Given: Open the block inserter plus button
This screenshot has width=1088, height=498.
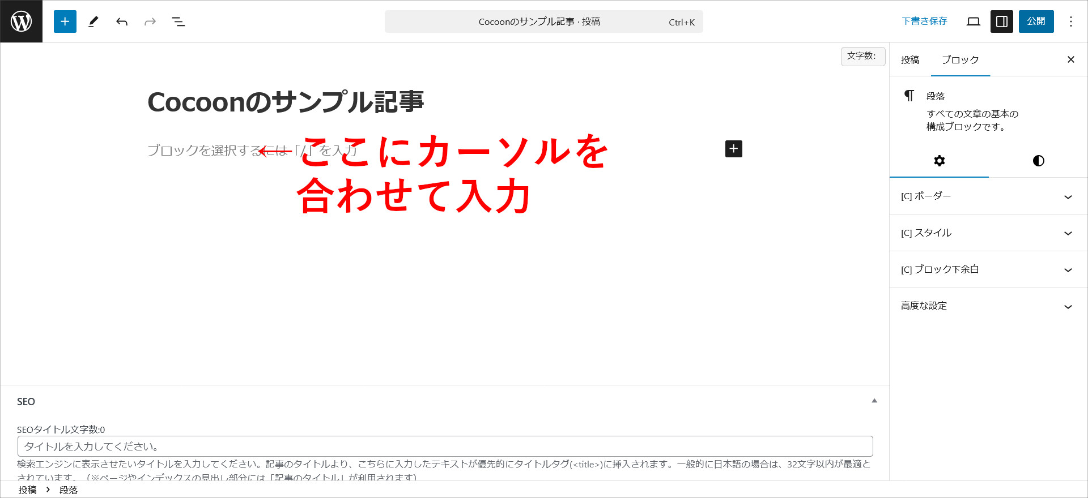Looking at the screenshot, I should (65, 22).
